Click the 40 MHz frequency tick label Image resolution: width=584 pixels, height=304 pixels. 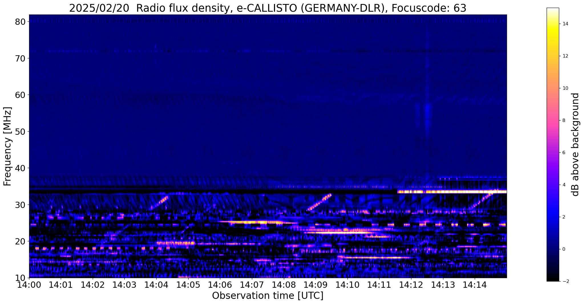[x=20, y=168]
